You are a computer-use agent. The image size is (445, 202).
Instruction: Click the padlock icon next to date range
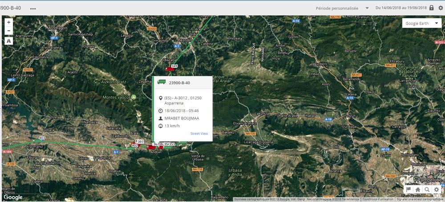(431, 8)
